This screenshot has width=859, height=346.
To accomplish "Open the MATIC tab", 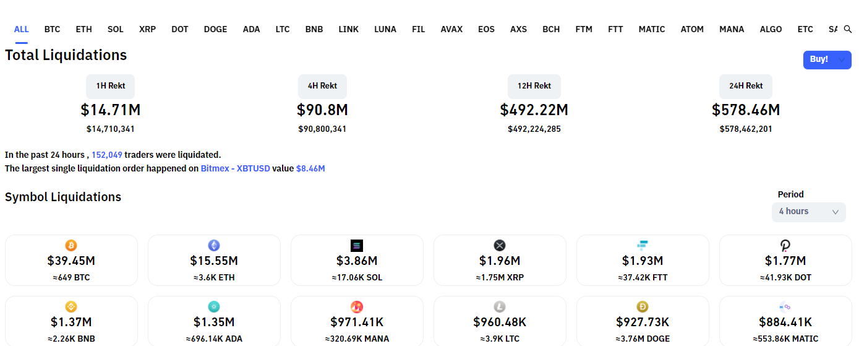I will (651, 29).
